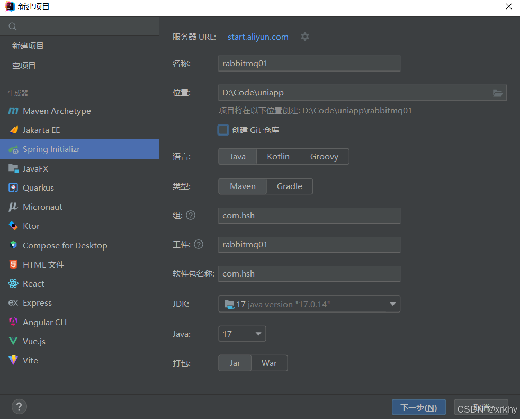This screenshot has width=520, height=419.
Task: Click the HTML5 file icon
Action: (x=13, y=264)
